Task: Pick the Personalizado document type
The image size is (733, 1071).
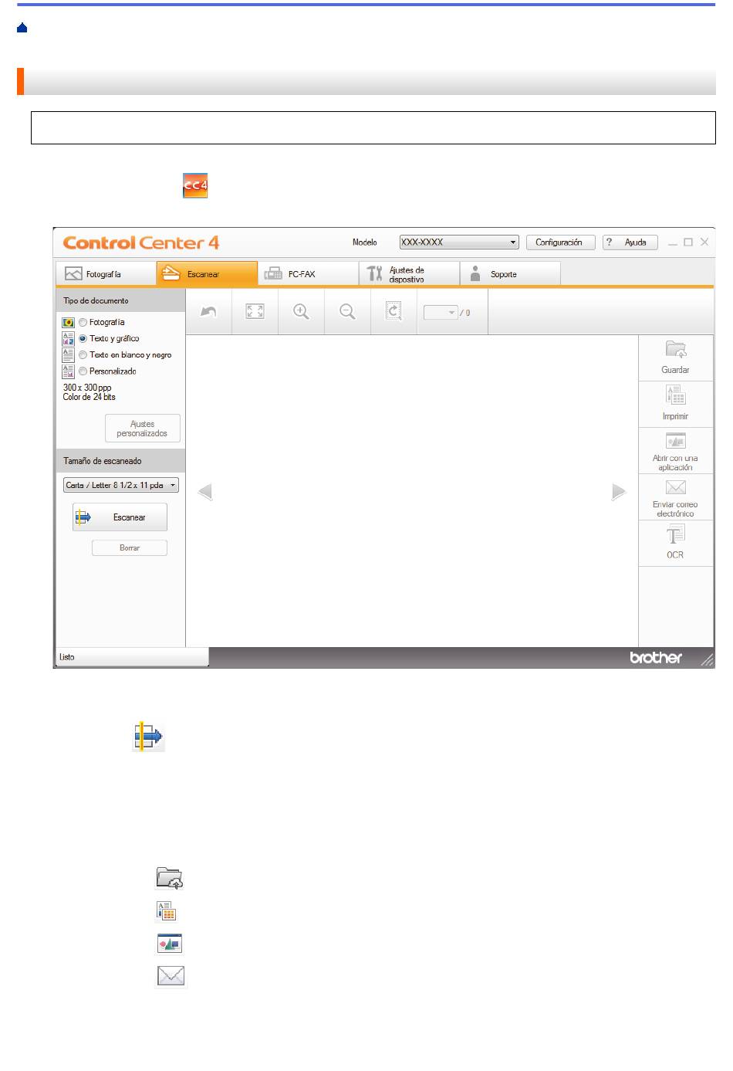Action: click(83, 371)
